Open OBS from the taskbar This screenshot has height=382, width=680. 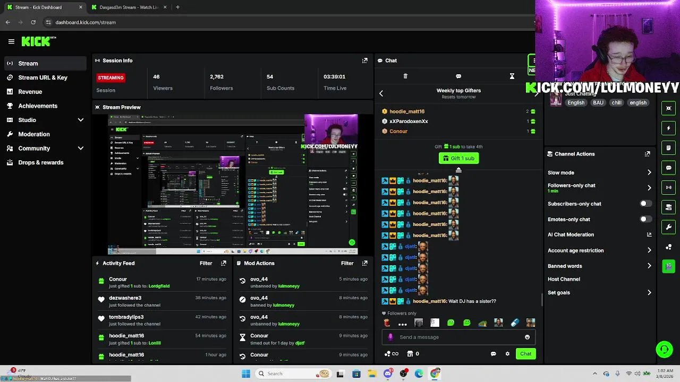[404, 374]
